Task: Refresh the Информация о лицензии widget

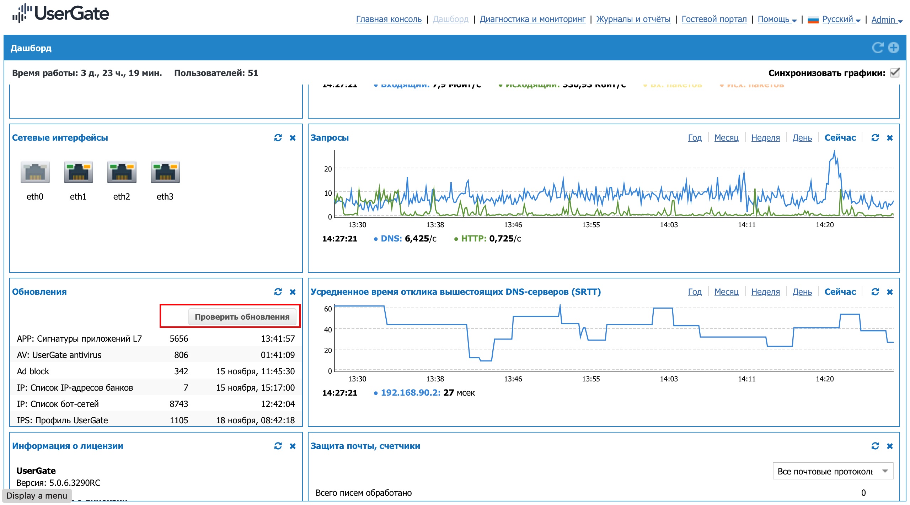Action: [278, 446]
